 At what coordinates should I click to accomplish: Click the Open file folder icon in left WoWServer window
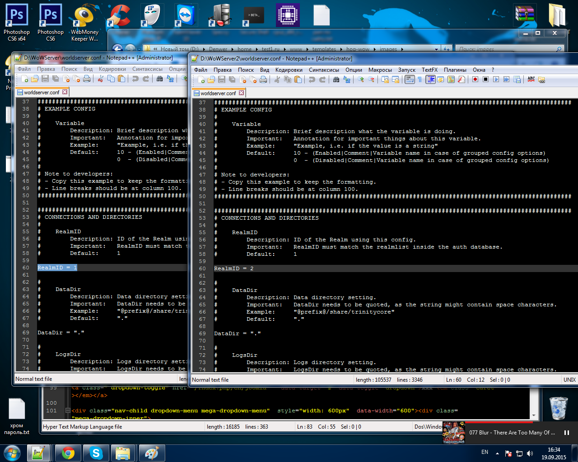35,79
